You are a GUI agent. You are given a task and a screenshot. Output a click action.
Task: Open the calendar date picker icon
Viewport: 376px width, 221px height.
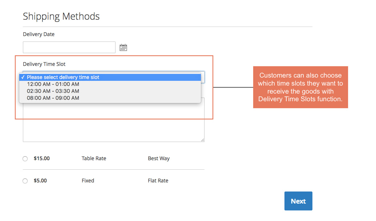point(123,47)
